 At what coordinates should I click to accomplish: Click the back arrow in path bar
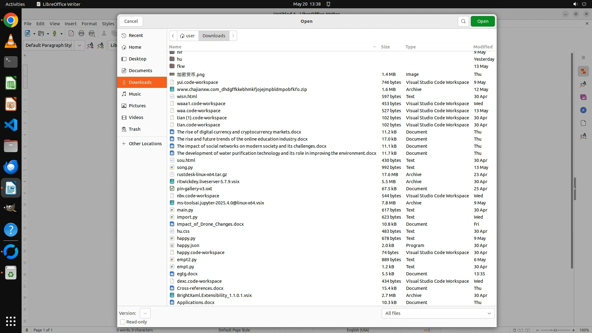coord(173,36)
